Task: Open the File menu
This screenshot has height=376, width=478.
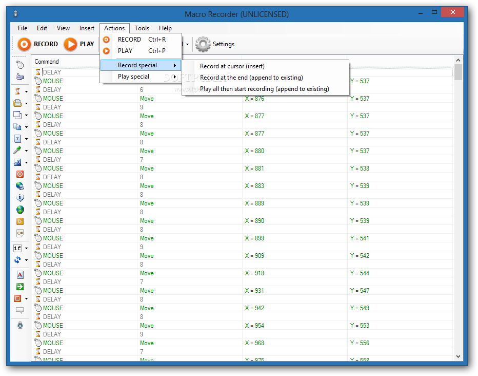Action: 23,28
